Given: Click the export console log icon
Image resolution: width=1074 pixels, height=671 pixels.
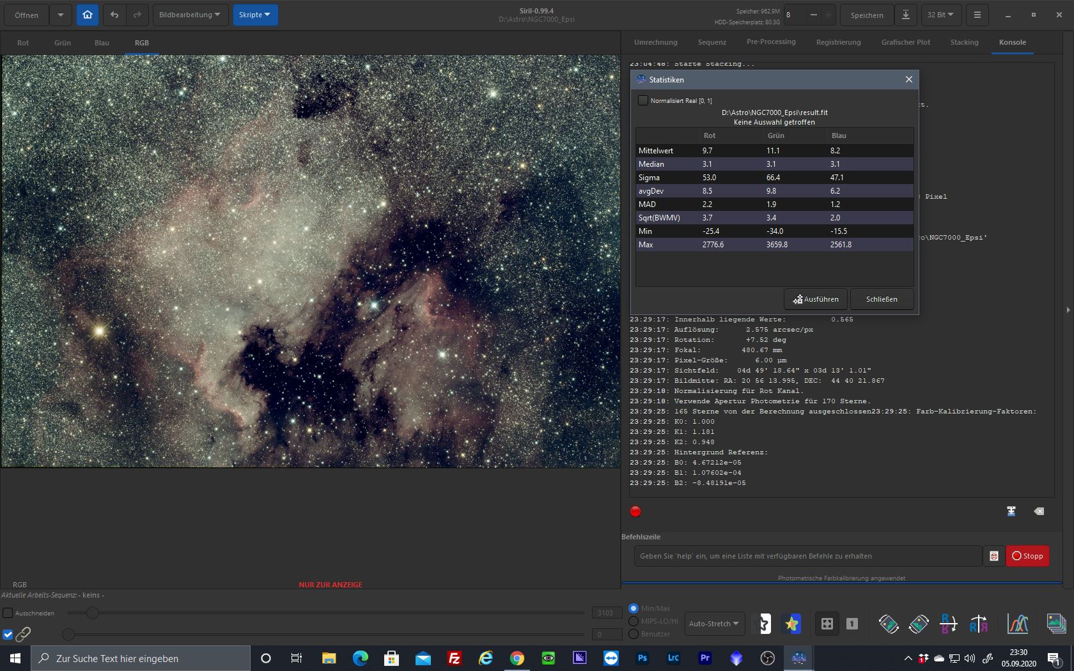Looking at the screenshot, I should tap(1011, 511).
